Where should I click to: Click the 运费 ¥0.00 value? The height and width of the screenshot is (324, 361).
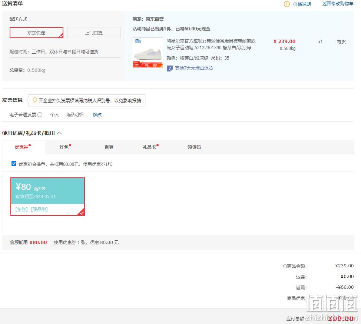coord(347,276)
